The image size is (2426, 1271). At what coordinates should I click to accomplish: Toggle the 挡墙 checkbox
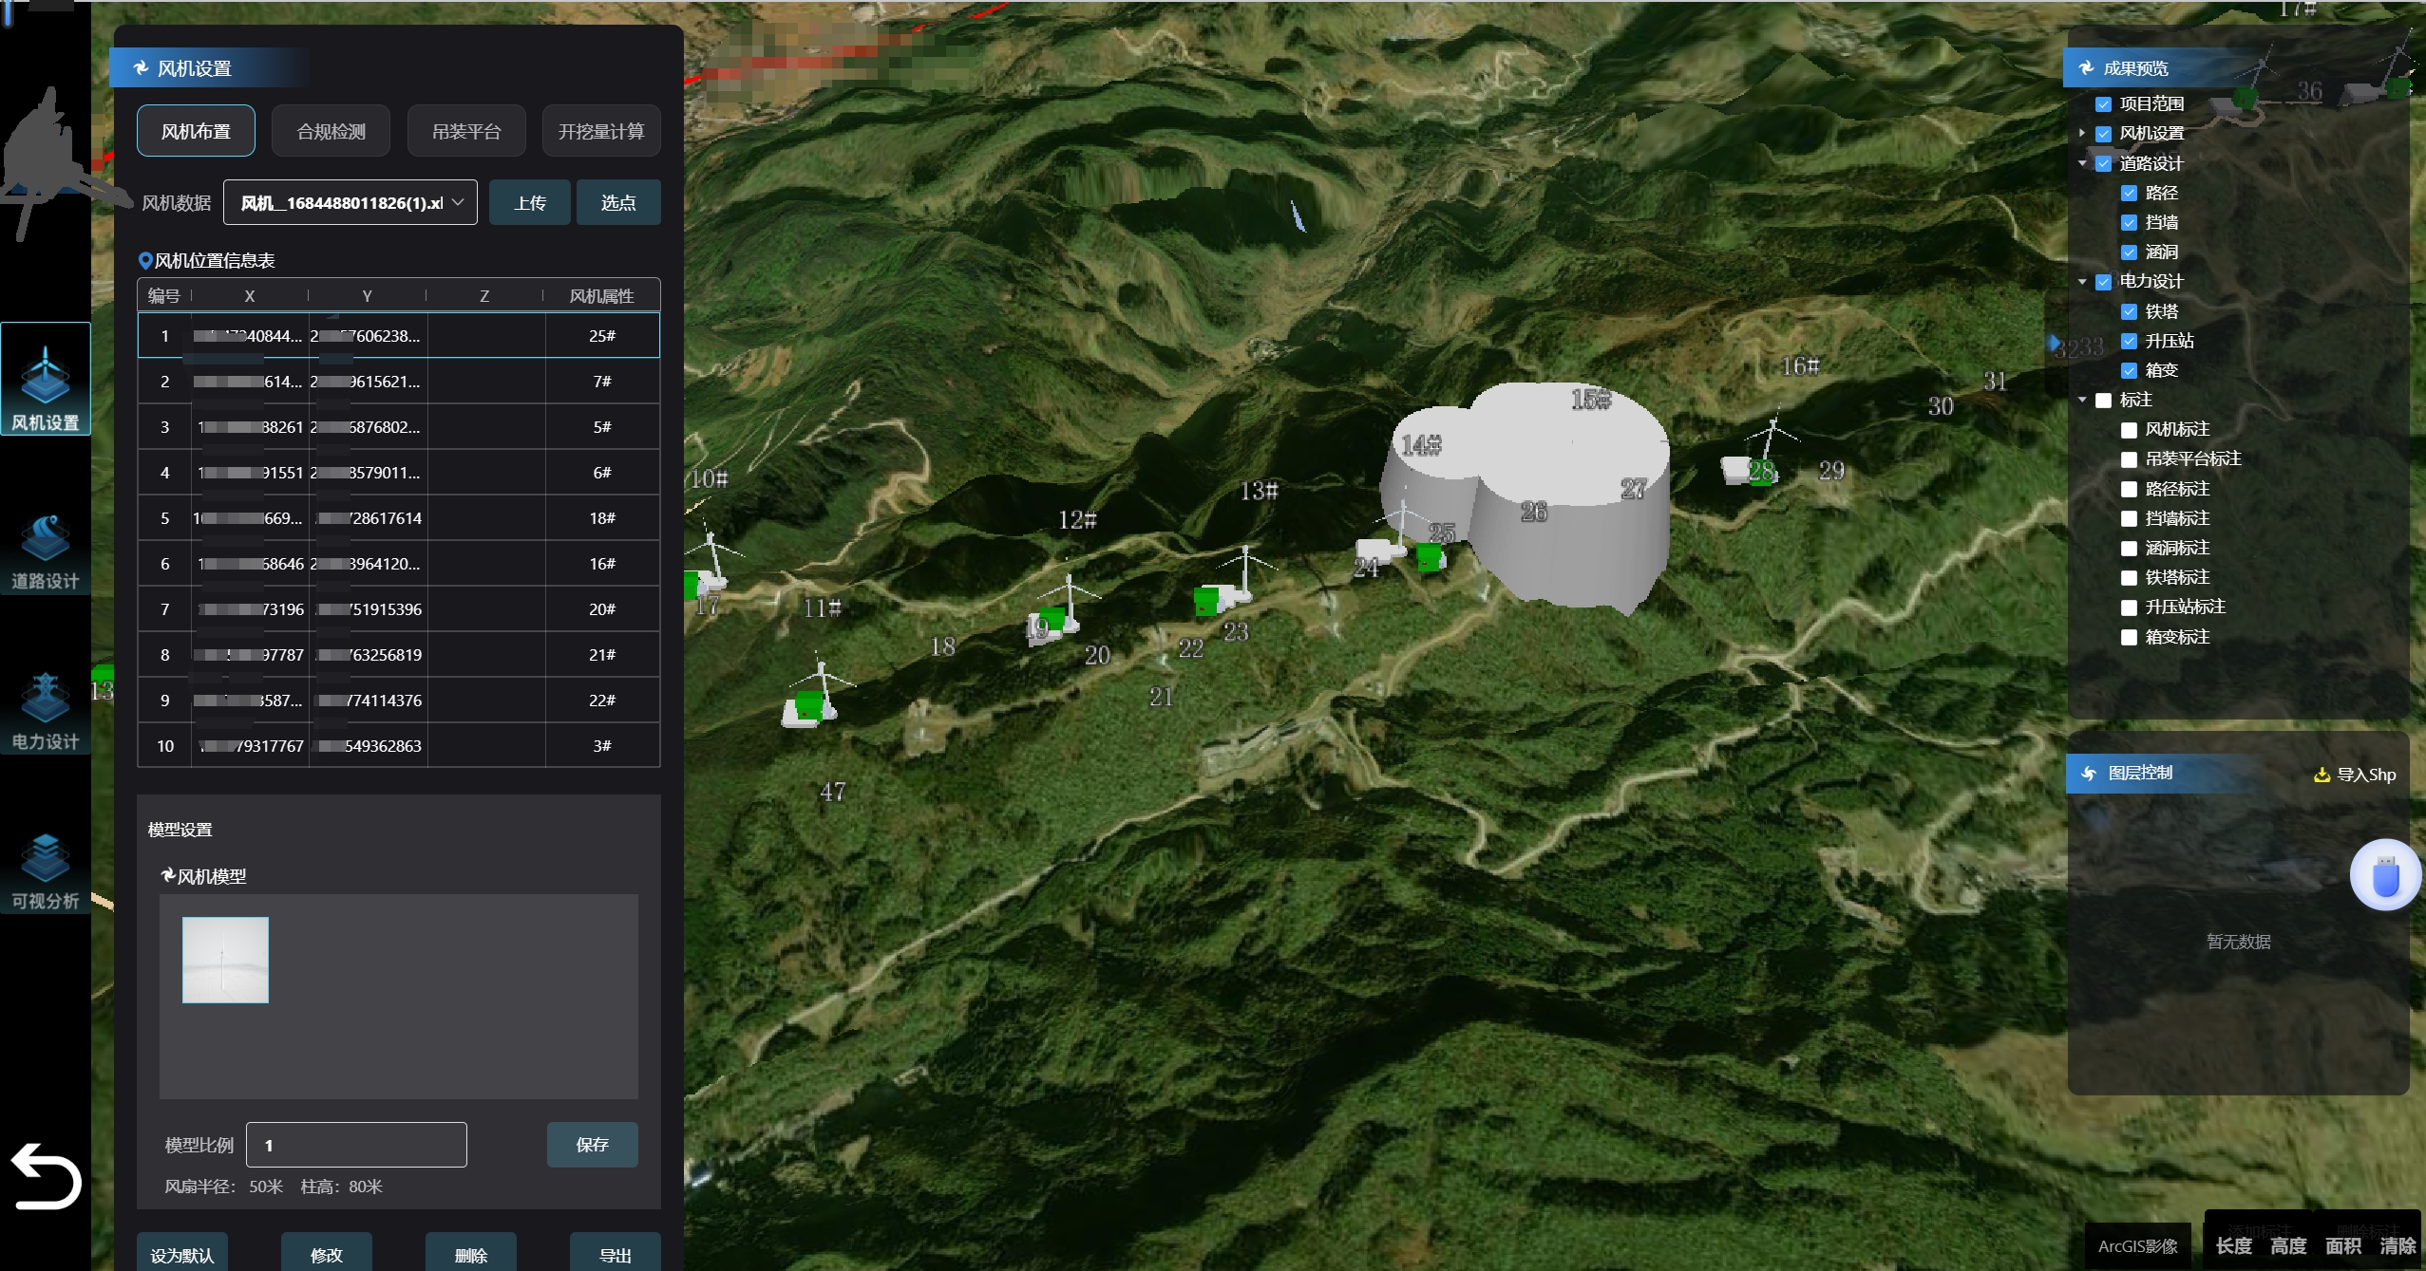[2129, 222]
